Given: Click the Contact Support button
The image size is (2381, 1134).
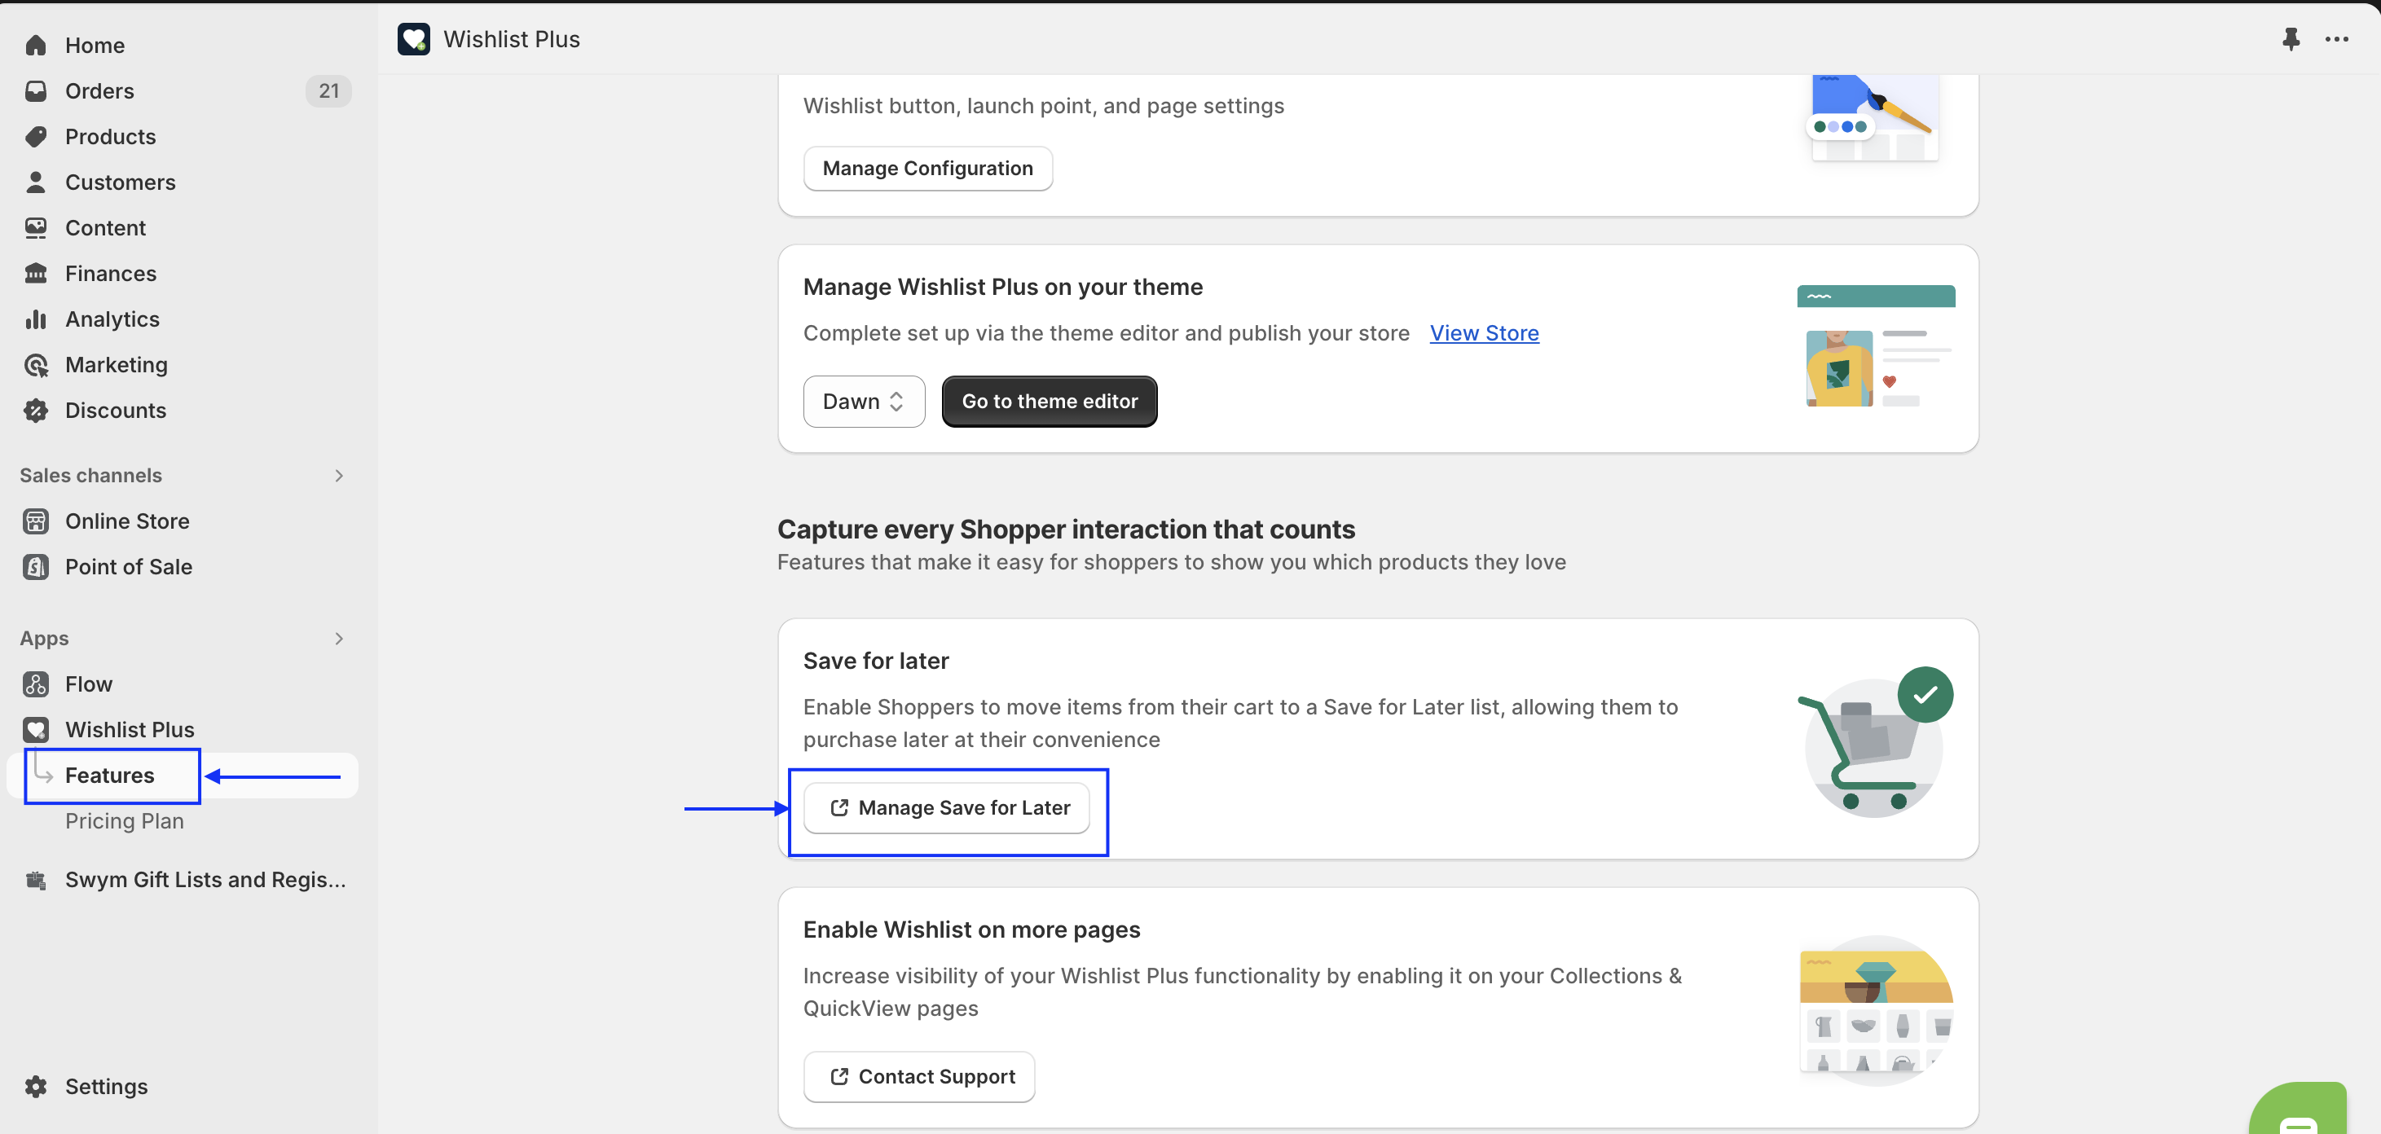Looking at the screenshot, I should coord(920,1076).
